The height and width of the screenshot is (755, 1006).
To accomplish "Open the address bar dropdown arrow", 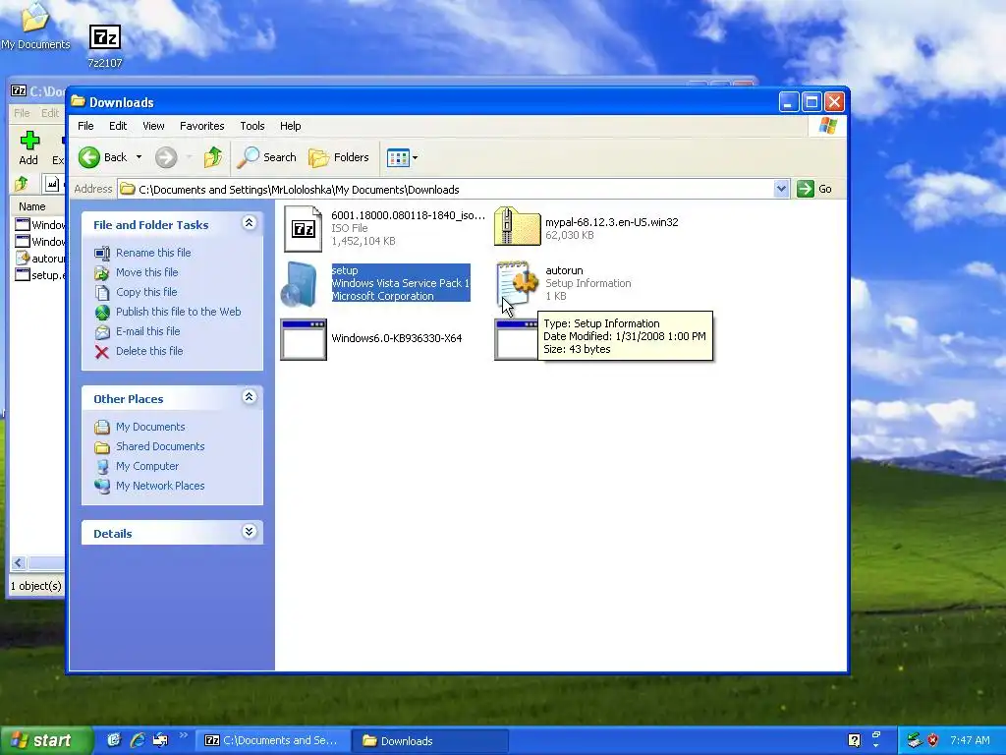I will (x=781, y=189).
